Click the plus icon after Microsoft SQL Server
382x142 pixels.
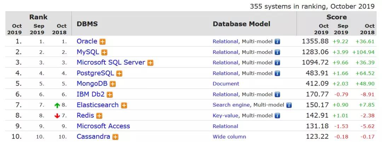150,63
